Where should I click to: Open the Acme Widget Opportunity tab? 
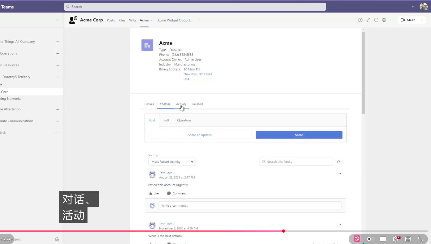pyautogui.click(x=175, y=20)
